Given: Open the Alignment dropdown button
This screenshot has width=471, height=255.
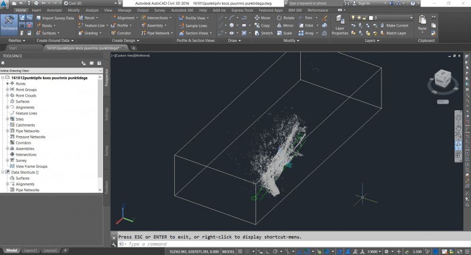Looking at the screenshot, I should click(125, 18).
